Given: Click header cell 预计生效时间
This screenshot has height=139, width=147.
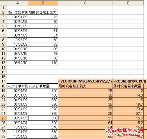Looking at the screenshot, I should tap(17, 12).
